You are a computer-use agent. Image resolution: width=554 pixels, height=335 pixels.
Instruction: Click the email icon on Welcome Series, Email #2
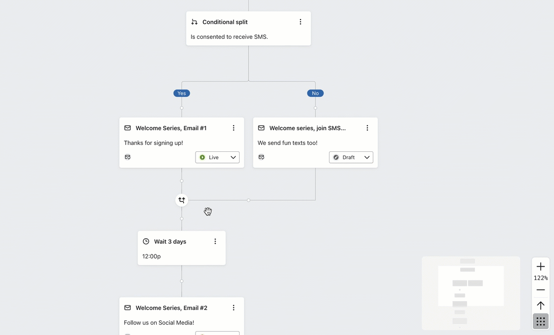coord(127,307)
